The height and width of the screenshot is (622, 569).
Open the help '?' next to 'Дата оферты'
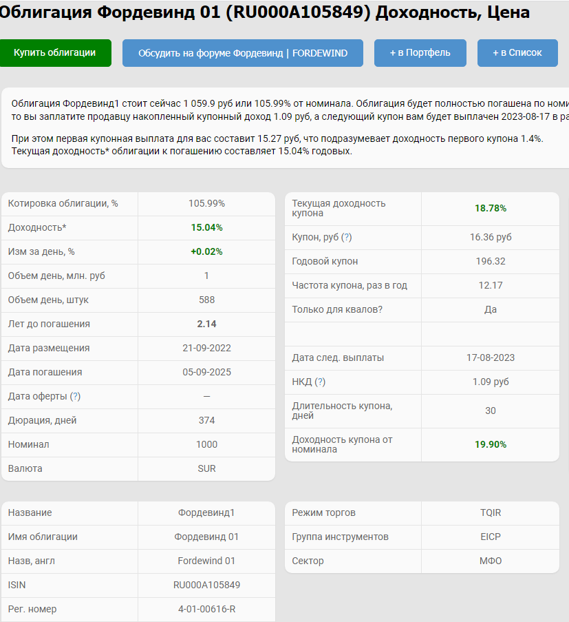(x=75, y=396)
